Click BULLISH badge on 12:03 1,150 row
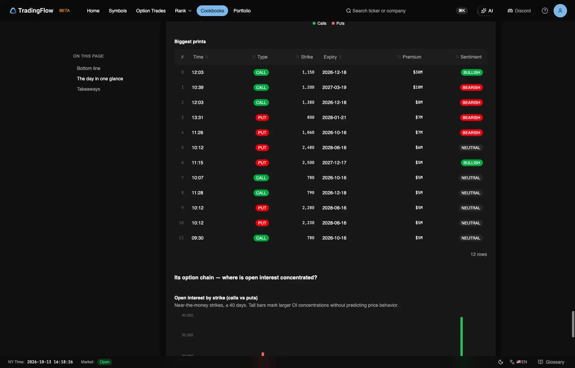Viewport: 575px width, 368px height. (472, 72)
